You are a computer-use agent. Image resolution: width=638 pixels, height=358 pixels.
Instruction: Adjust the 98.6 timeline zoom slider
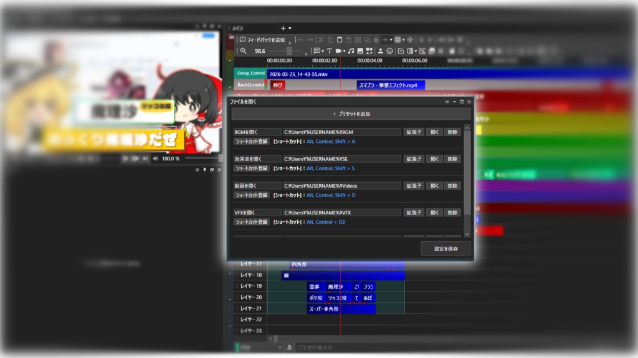289,51
